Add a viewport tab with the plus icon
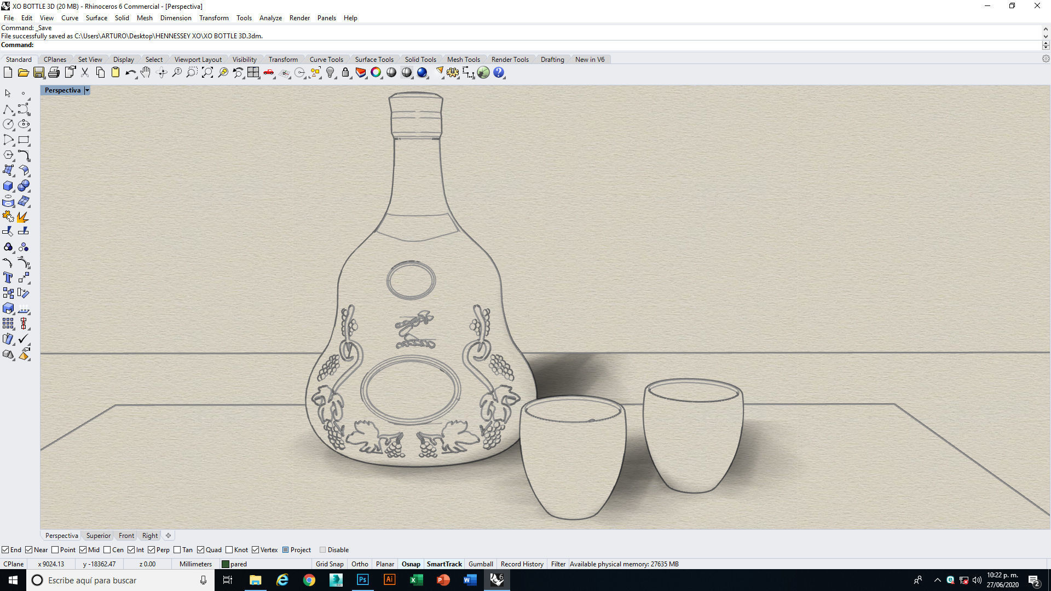The width and height of the screenshot is (1051, 591). pyautogui.click(x=169, y=536)
